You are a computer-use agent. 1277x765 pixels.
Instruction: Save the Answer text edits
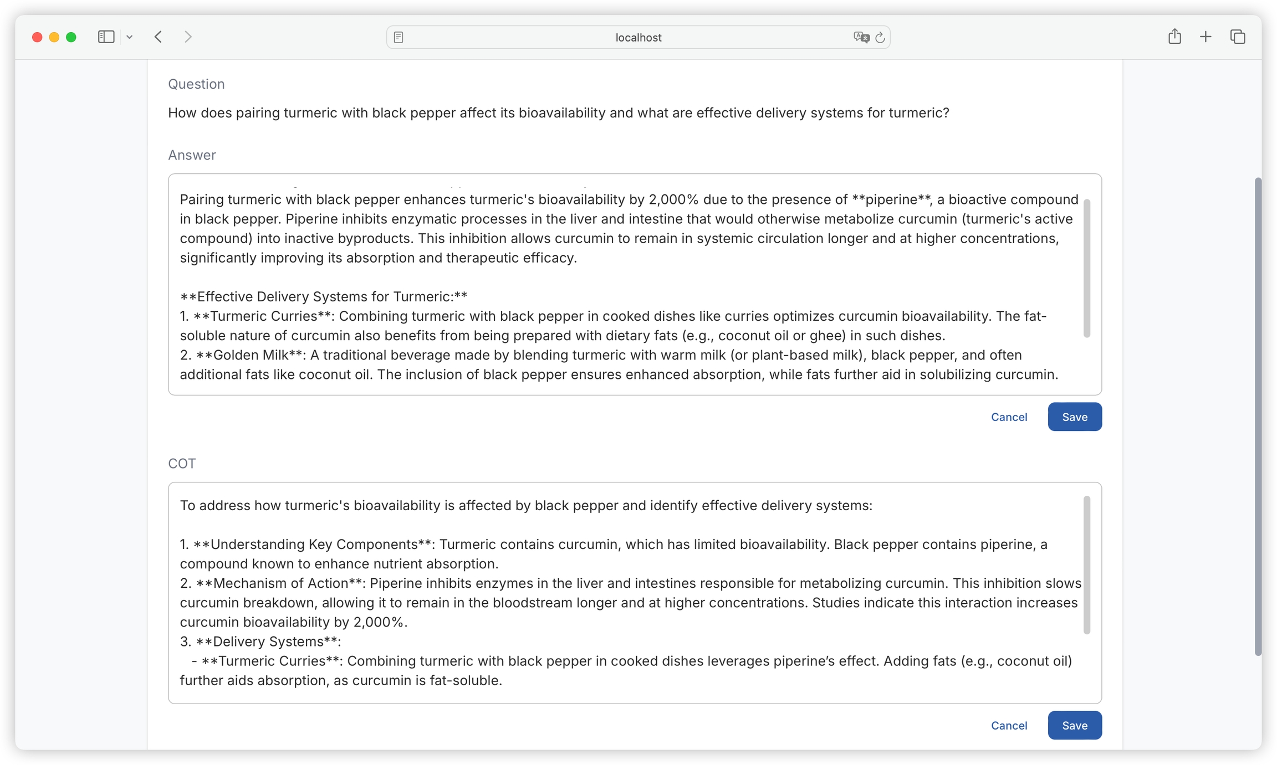click(x=1074, y=417)
